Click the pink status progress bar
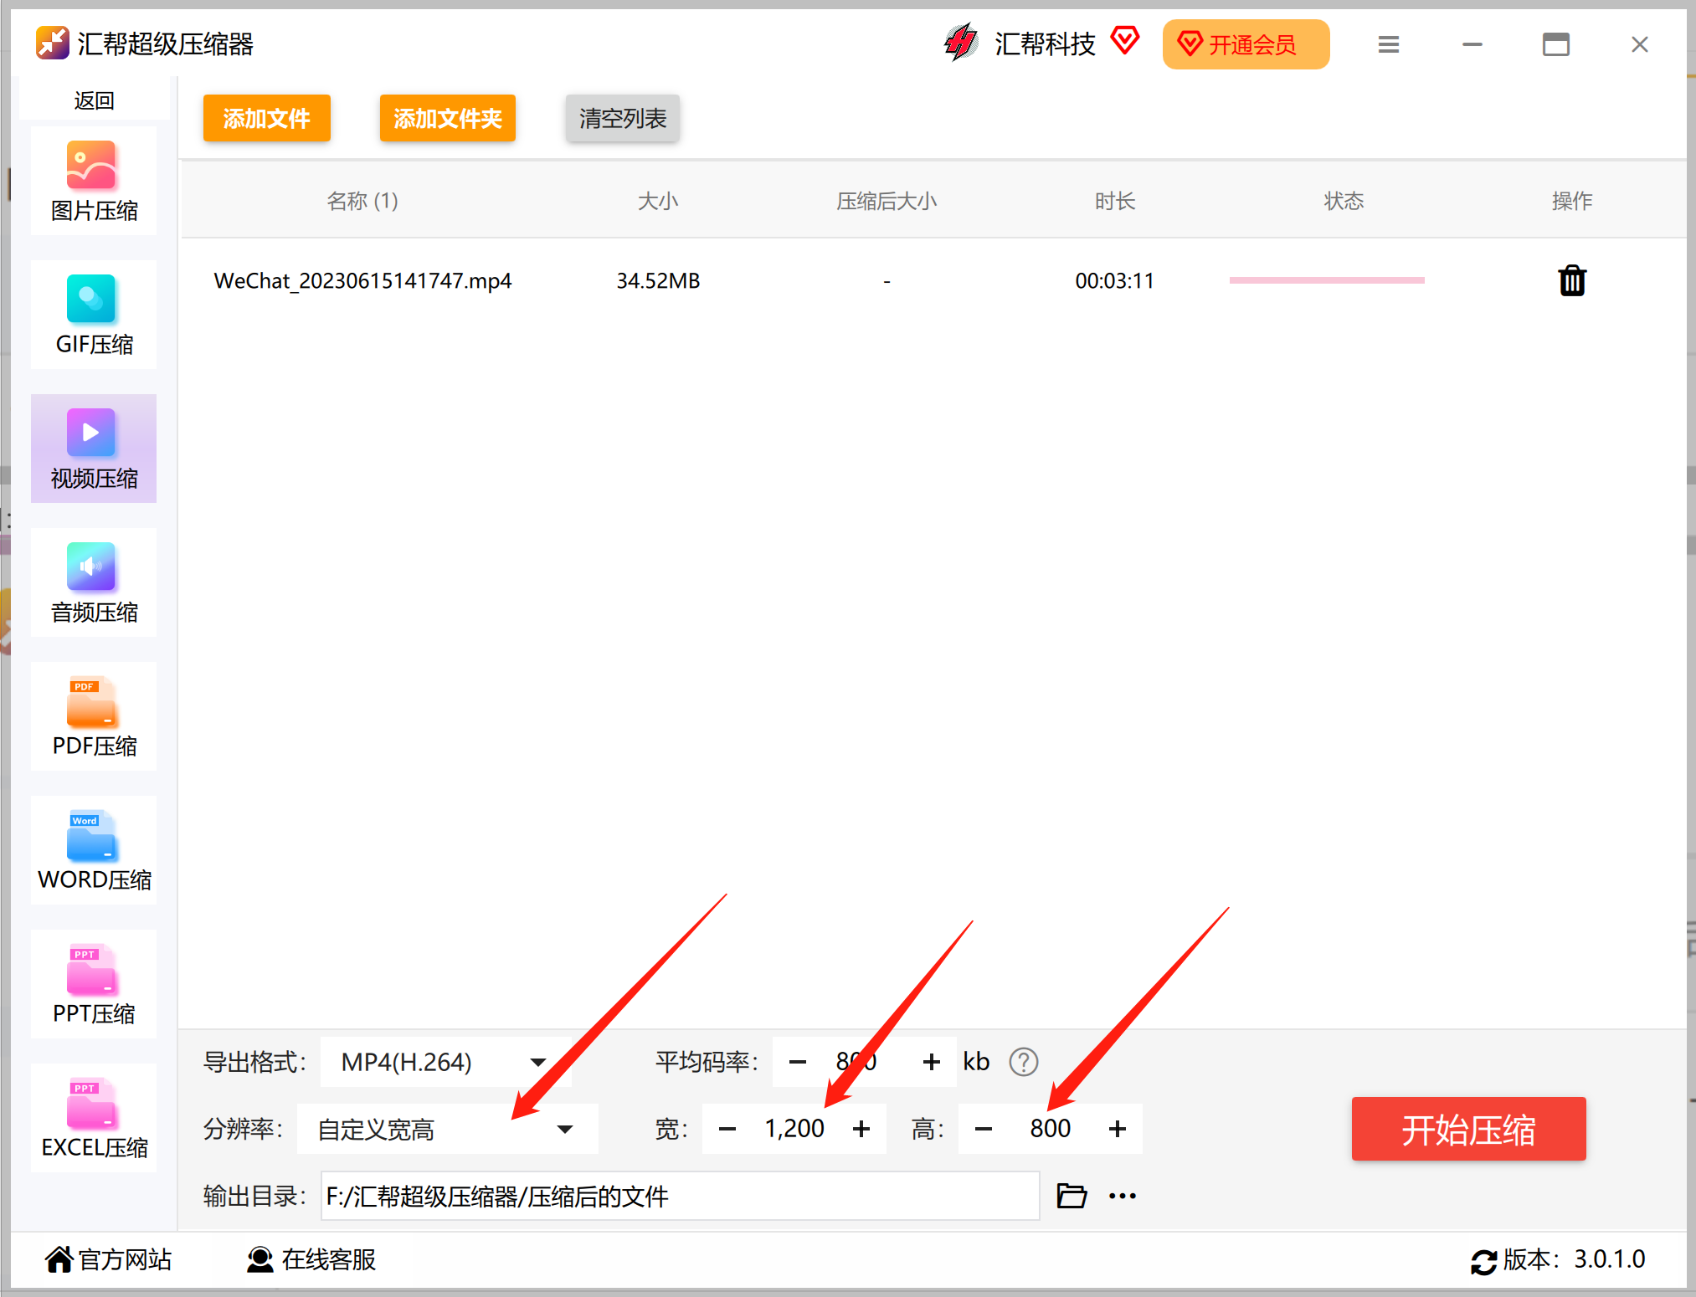Screen dimensions: 1696x1297 [1327, 280]
